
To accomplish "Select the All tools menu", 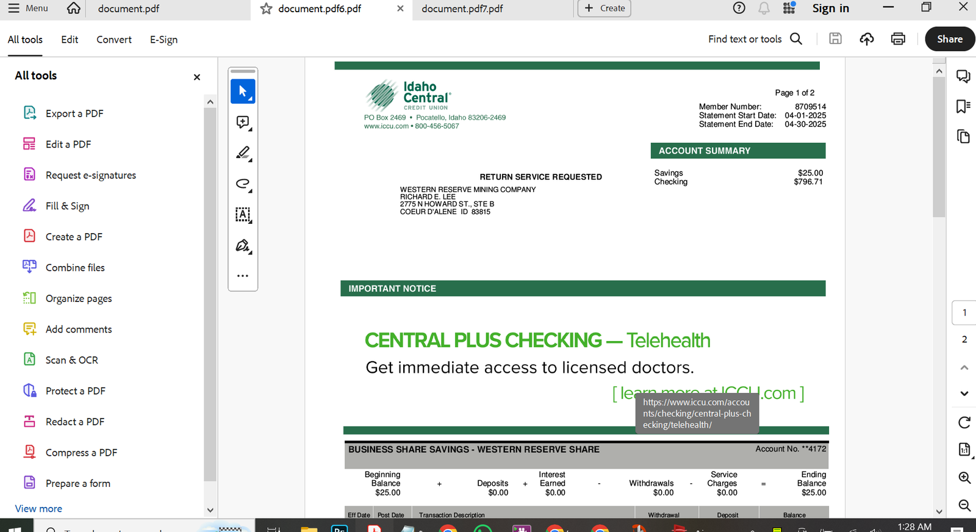I will coord(25,40).
